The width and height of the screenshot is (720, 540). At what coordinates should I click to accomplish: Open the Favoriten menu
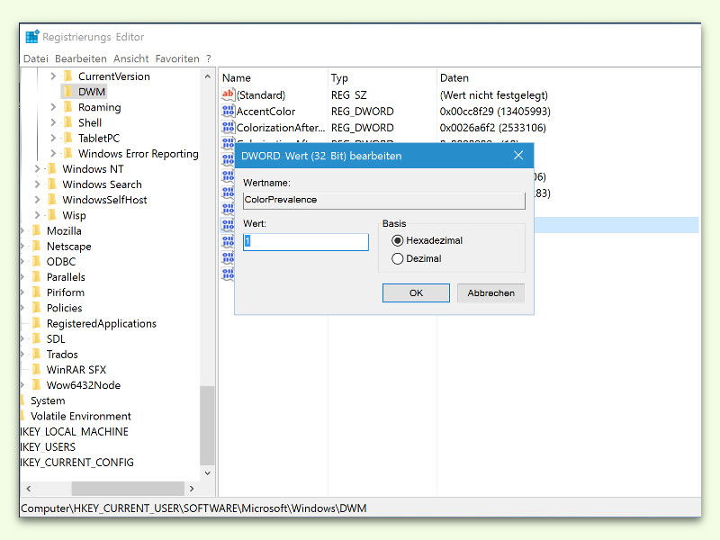[x=177, y=58]
